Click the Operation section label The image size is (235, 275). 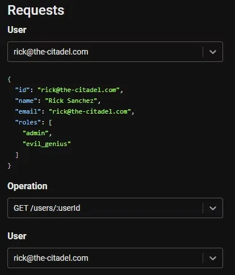click(27, 186)
